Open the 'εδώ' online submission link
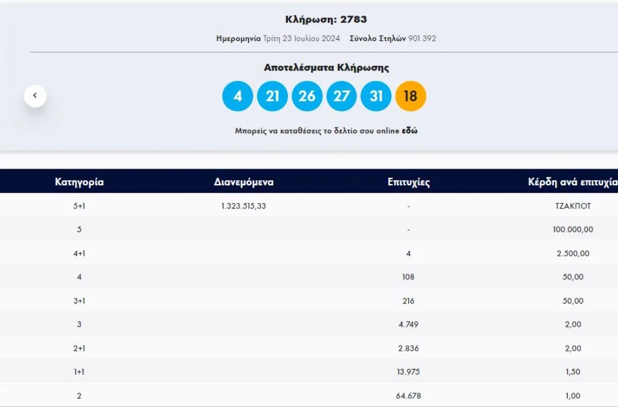The width and height of the screenshot is (618, 407). pyautogui.click(x=410, y=131)
